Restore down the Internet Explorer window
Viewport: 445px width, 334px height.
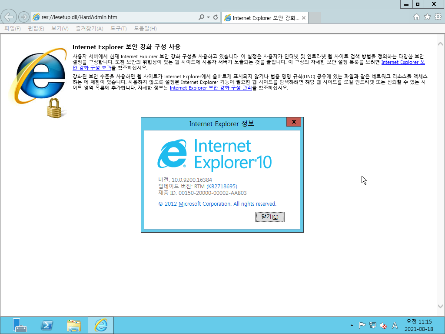coord(418,4)
